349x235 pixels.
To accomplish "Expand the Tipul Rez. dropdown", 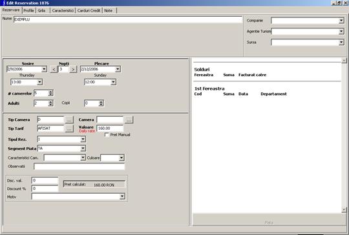I will point(83,139).
